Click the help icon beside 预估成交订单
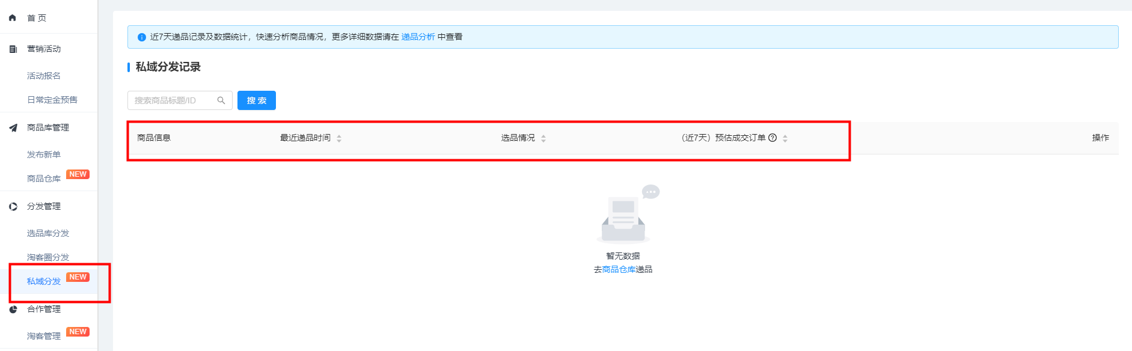1132x351 pixels. tap(773, 138)
